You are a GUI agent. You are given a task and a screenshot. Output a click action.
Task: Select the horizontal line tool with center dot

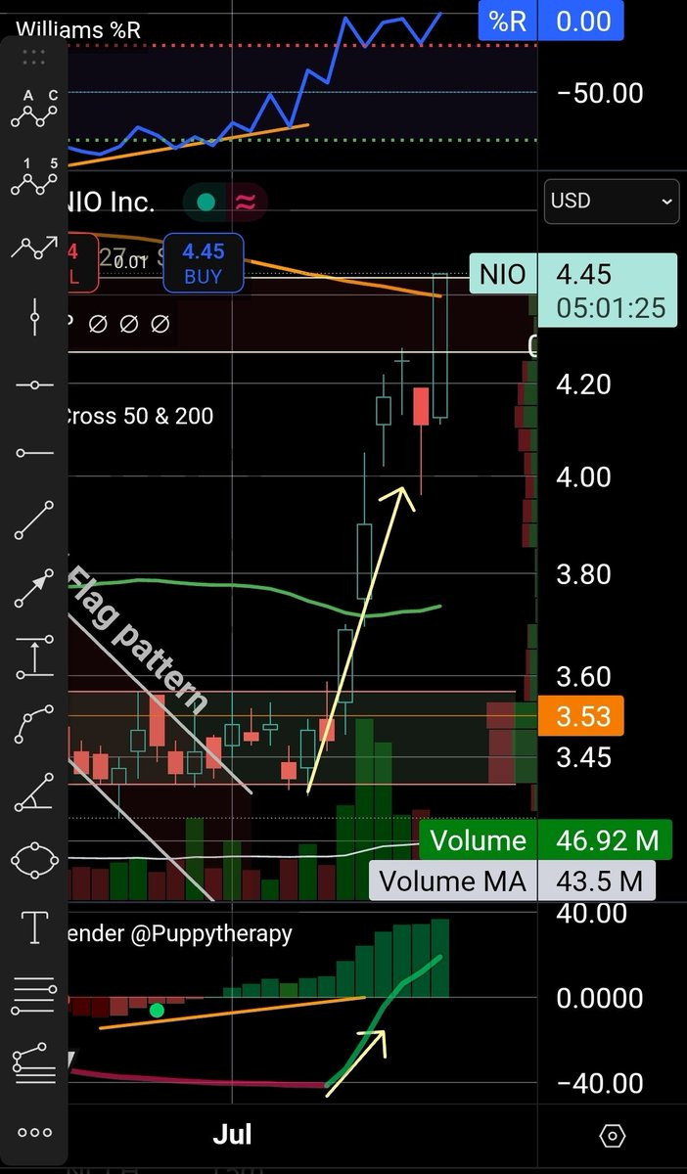(34, 385)
